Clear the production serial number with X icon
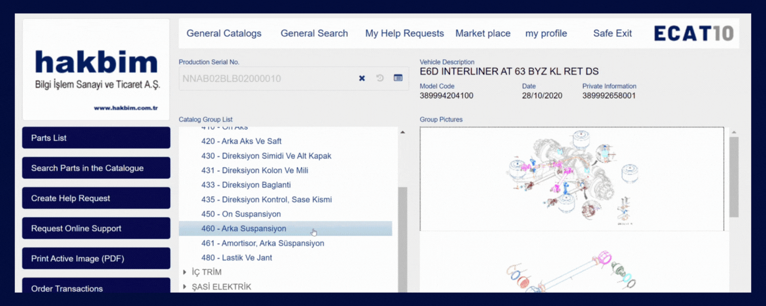This screenshot has width=766, height=306. 362,79
